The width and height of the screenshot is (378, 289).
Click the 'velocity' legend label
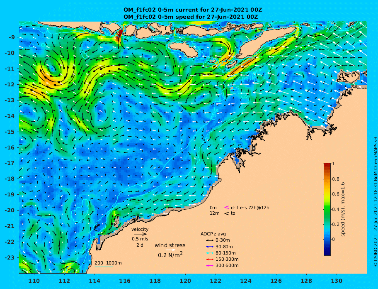click(x=140, y=229)
